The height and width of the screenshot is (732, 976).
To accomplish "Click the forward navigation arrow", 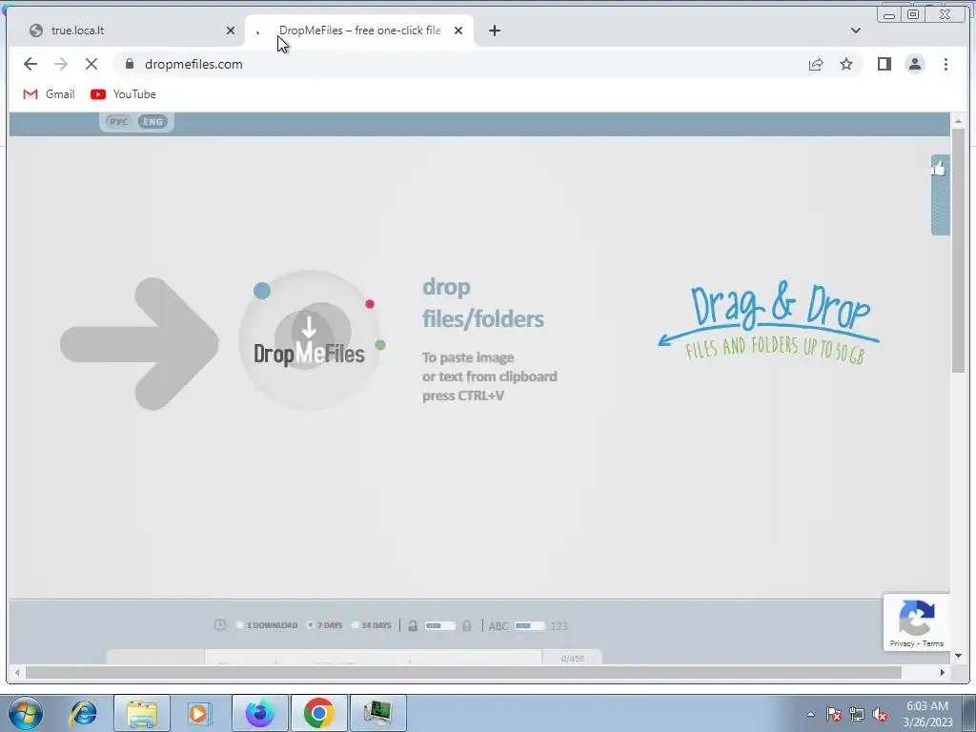I will pos(60,64).
